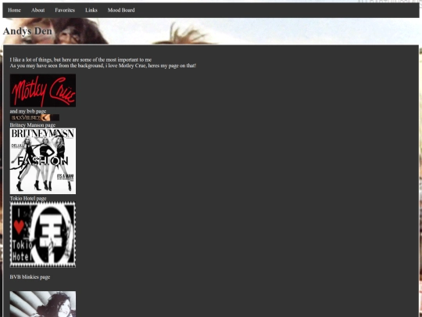422x317 pixels.
Task: Open the Links page
Action: coord(91,10)
